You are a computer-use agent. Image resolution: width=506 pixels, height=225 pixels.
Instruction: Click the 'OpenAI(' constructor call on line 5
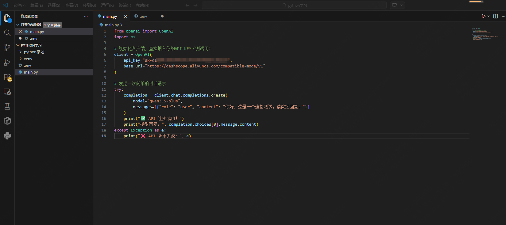point(143,54)
